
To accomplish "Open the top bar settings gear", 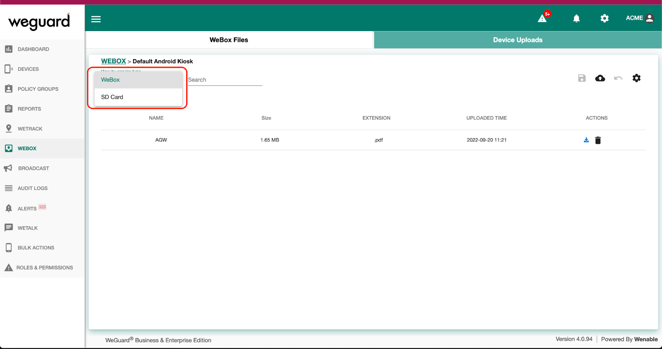I will coord(604,18).
